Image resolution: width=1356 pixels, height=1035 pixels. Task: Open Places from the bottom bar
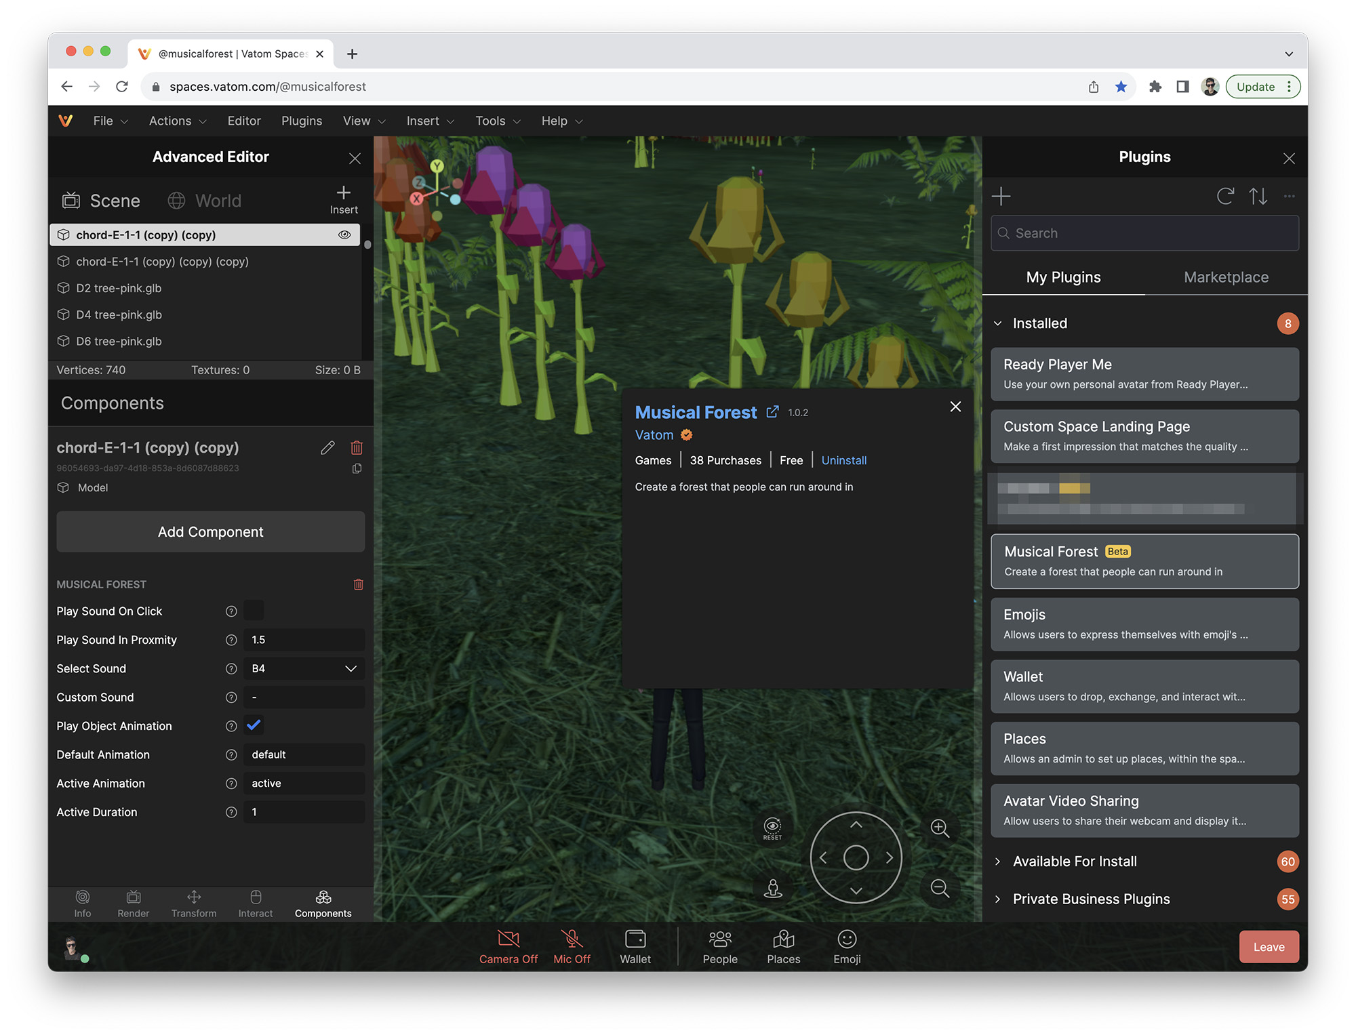coord(784,947)
